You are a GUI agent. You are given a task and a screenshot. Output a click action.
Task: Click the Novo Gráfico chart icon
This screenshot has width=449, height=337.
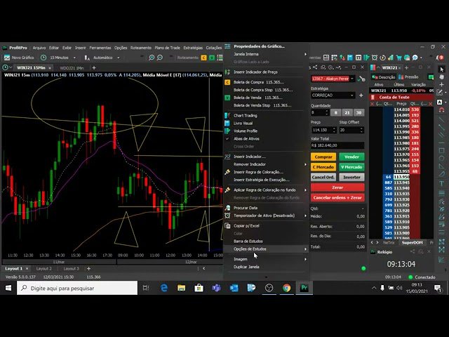(x=6, y=58)
